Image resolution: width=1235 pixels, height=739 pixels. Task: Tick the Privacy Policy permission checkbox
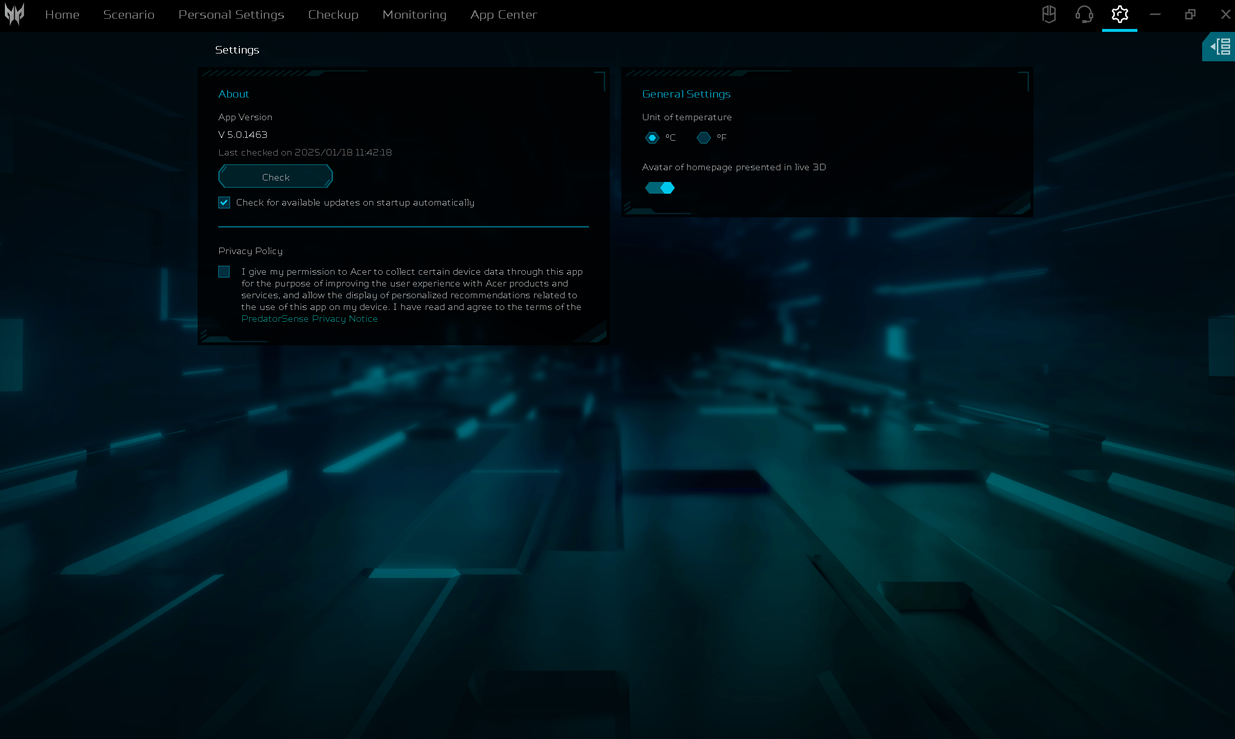click(224, 271)
